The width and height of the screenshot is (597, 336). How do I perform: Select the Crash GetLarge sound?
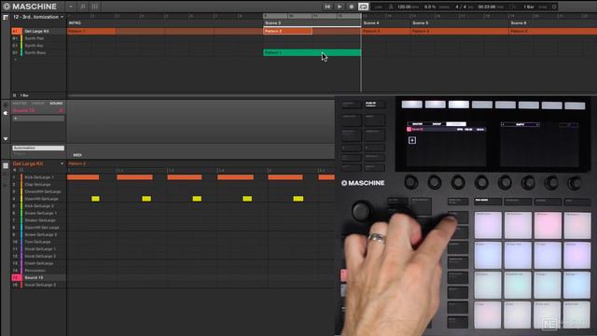(x=38, y=263)
